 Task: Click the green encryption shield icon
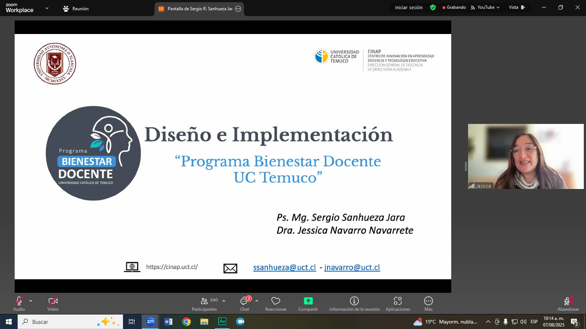pos(433,7)
